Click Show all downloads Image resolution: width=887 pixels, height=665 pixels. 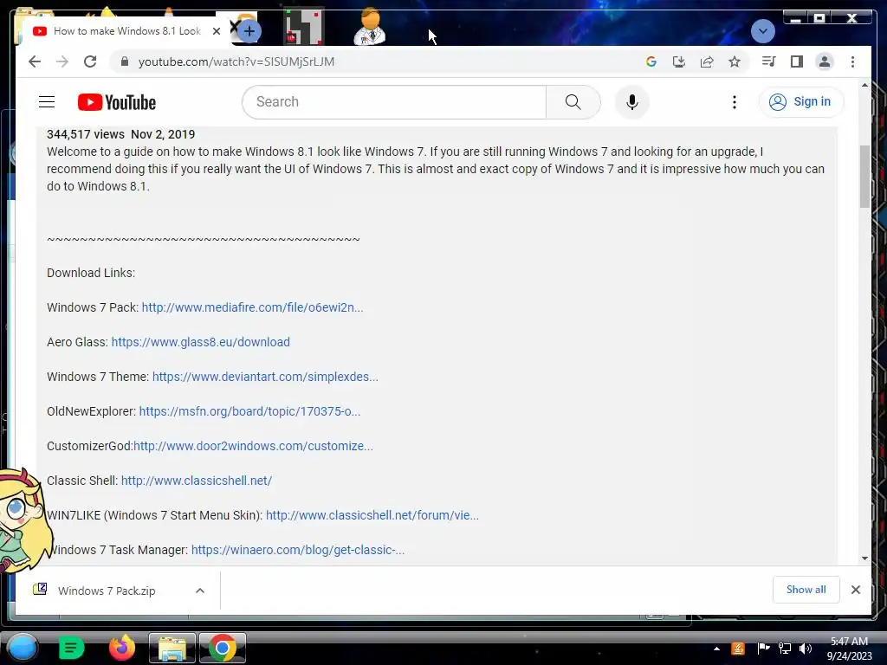click(x=806, y=590)
